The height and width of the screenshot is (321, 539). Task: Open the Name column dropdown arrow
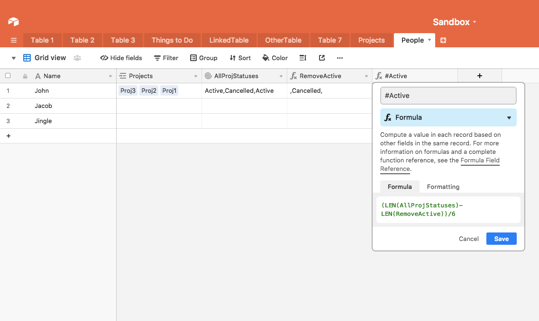tap(110, 76)
